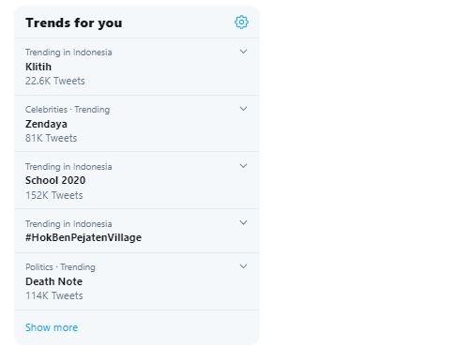This screenshot has height=348, width=455.
Task: Click the Trends for you heading
Action: (74, 23)
